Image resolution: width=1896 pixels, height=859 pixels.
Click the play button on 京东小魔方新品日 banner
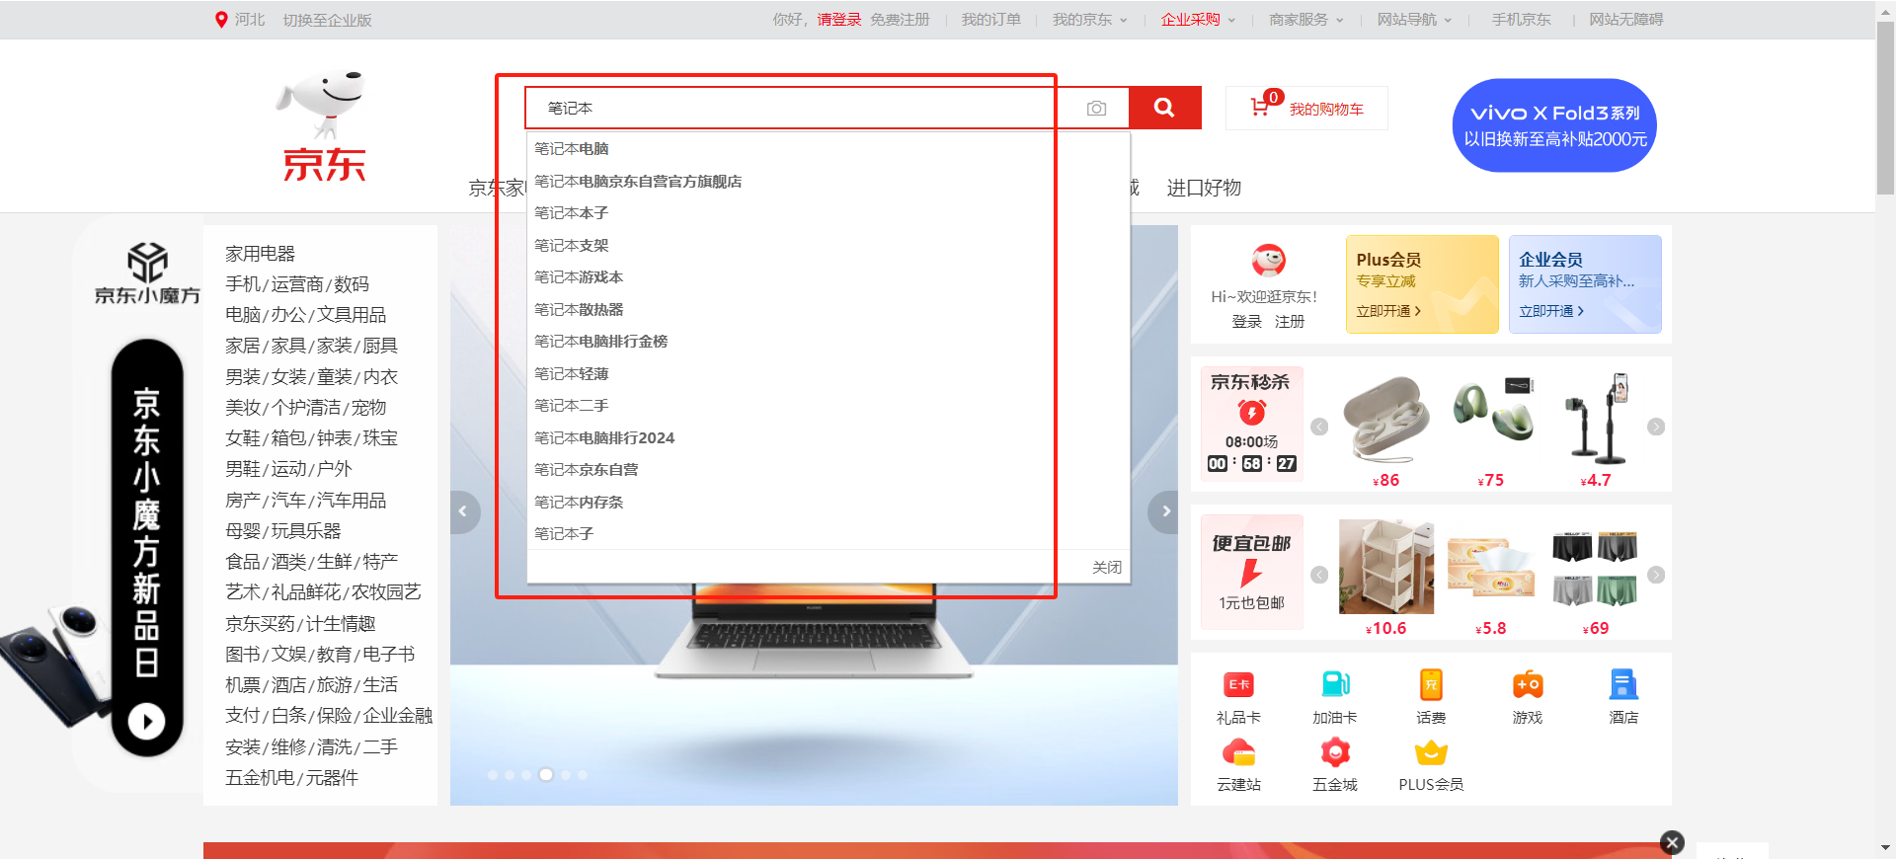pos(147,722)
